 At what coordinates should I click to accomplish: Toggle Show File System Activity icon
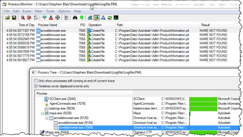(97, 18)
